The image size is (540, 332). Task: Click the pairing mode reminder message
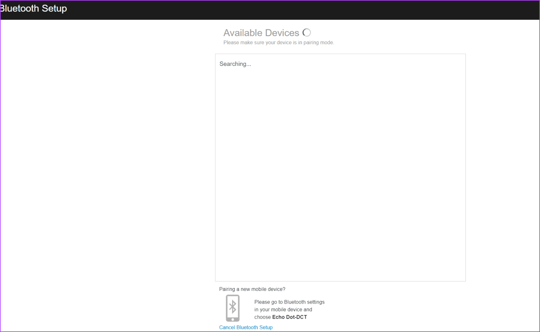coord(278,42)
